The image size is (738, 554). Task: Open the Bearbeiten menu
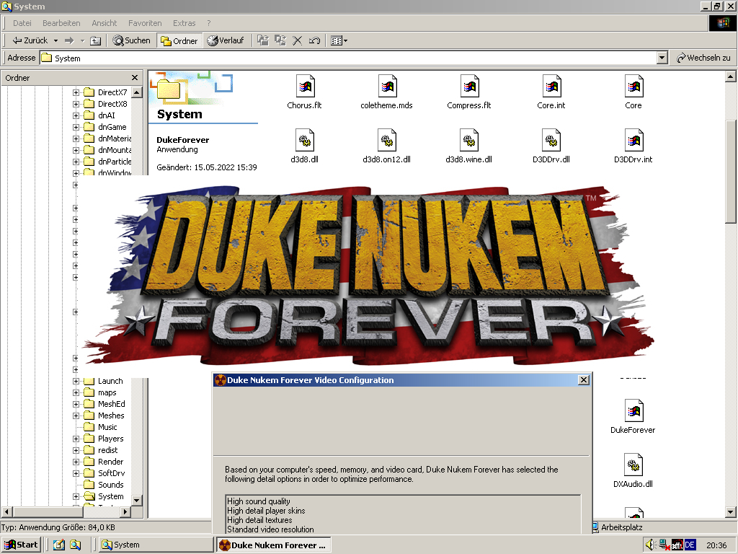[61, 23]
